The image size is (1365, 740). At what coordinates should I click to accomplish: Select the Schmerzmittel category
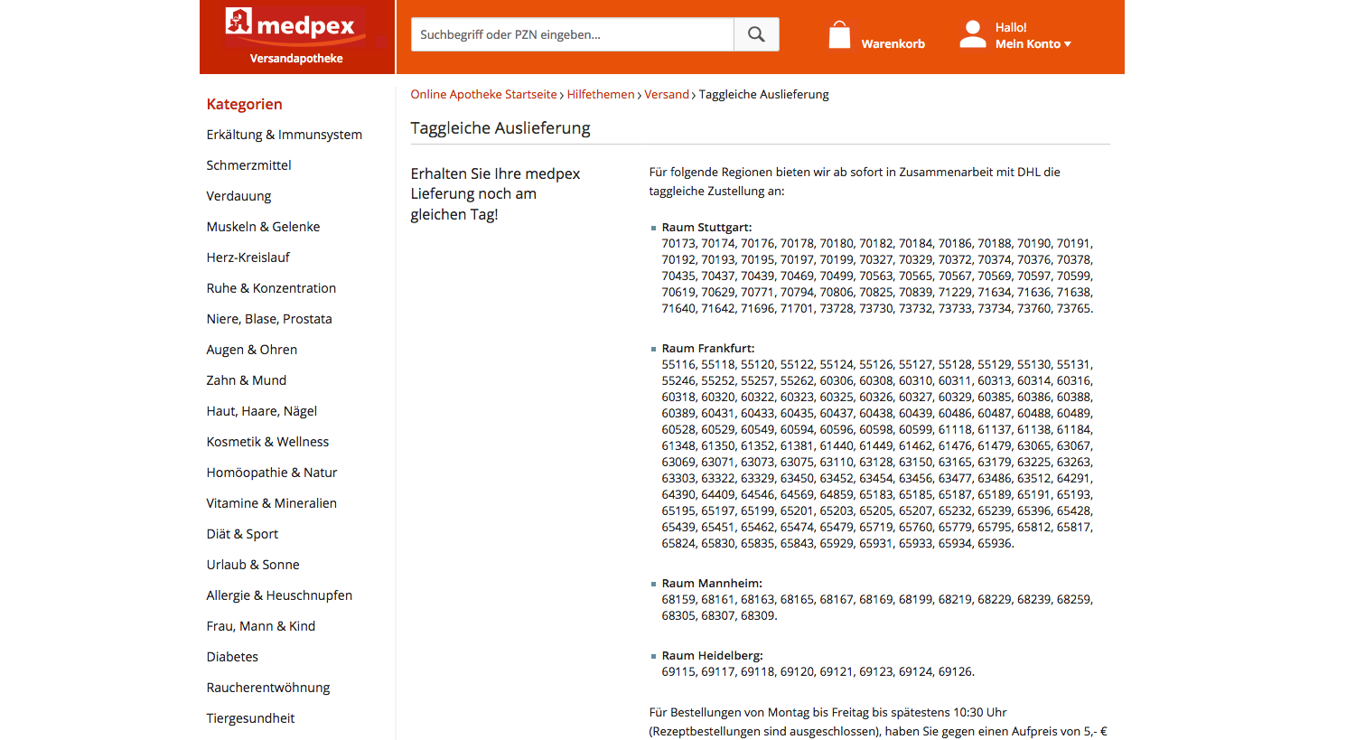click(248, 165)
